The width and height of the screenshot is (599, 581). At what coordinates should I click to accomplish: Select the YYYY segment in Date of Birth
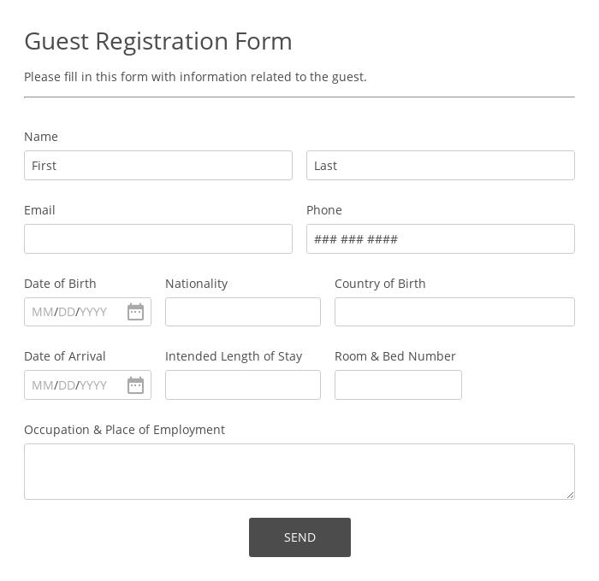[x=93, y=312]
